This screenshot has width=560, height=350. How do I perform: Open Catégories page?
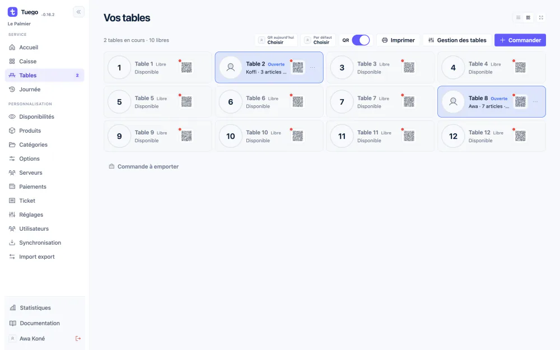pyautogui.click(x=45, y=144)
